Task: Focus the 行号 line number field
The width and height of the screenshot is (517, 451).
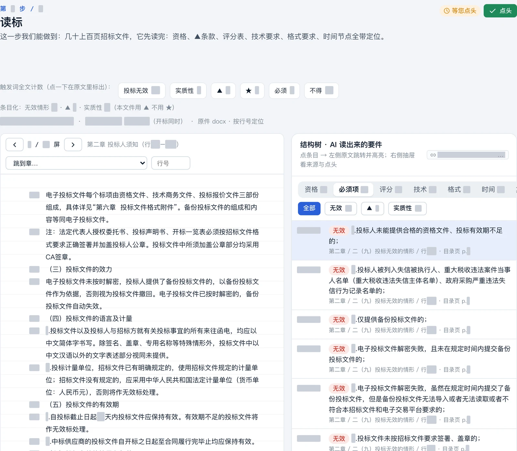Action: tap(171, 163)
